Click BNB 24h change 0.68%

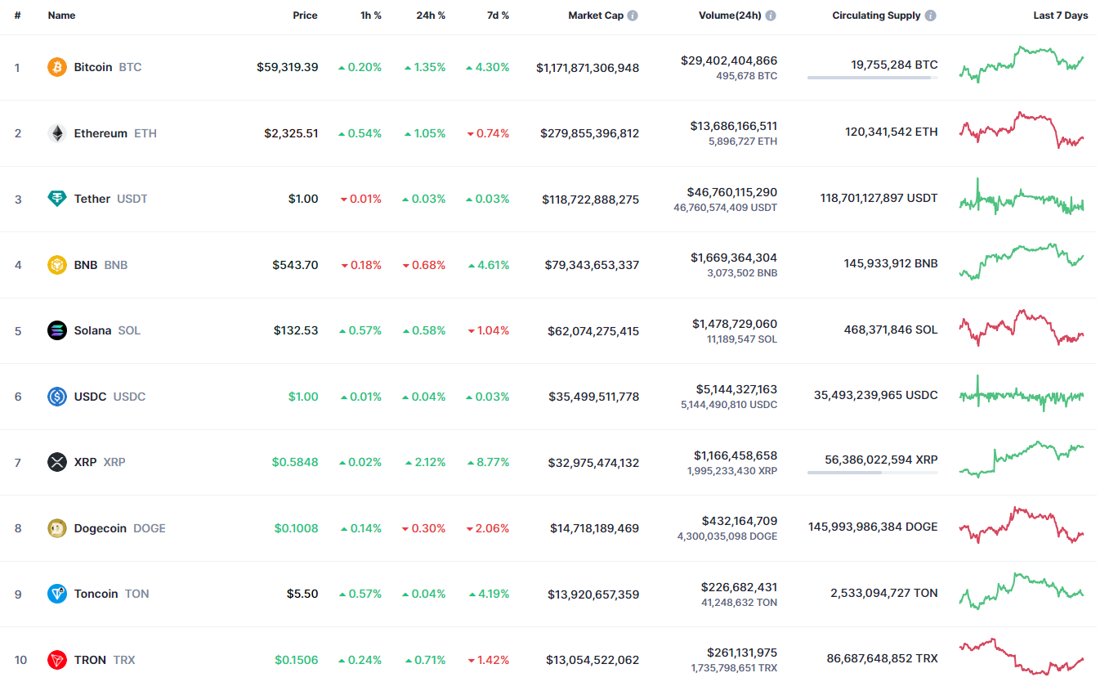(x=423, y=265)
